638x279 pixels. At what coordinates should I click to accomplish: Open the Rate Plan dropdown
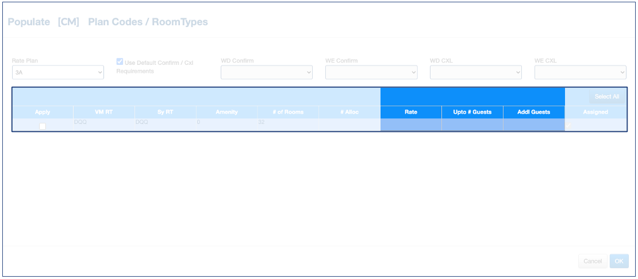pos(57,72)
